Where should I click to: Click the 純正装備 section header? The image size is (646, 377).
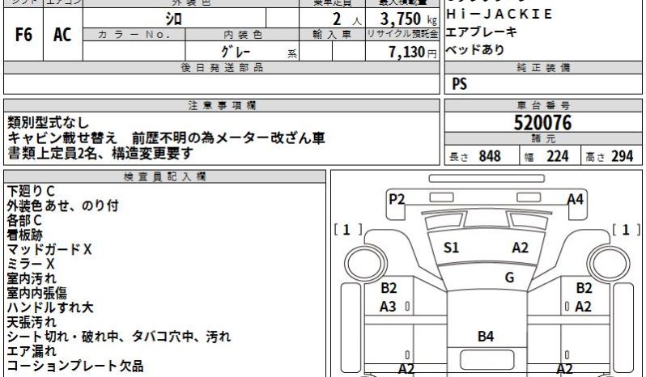[543, 67]
